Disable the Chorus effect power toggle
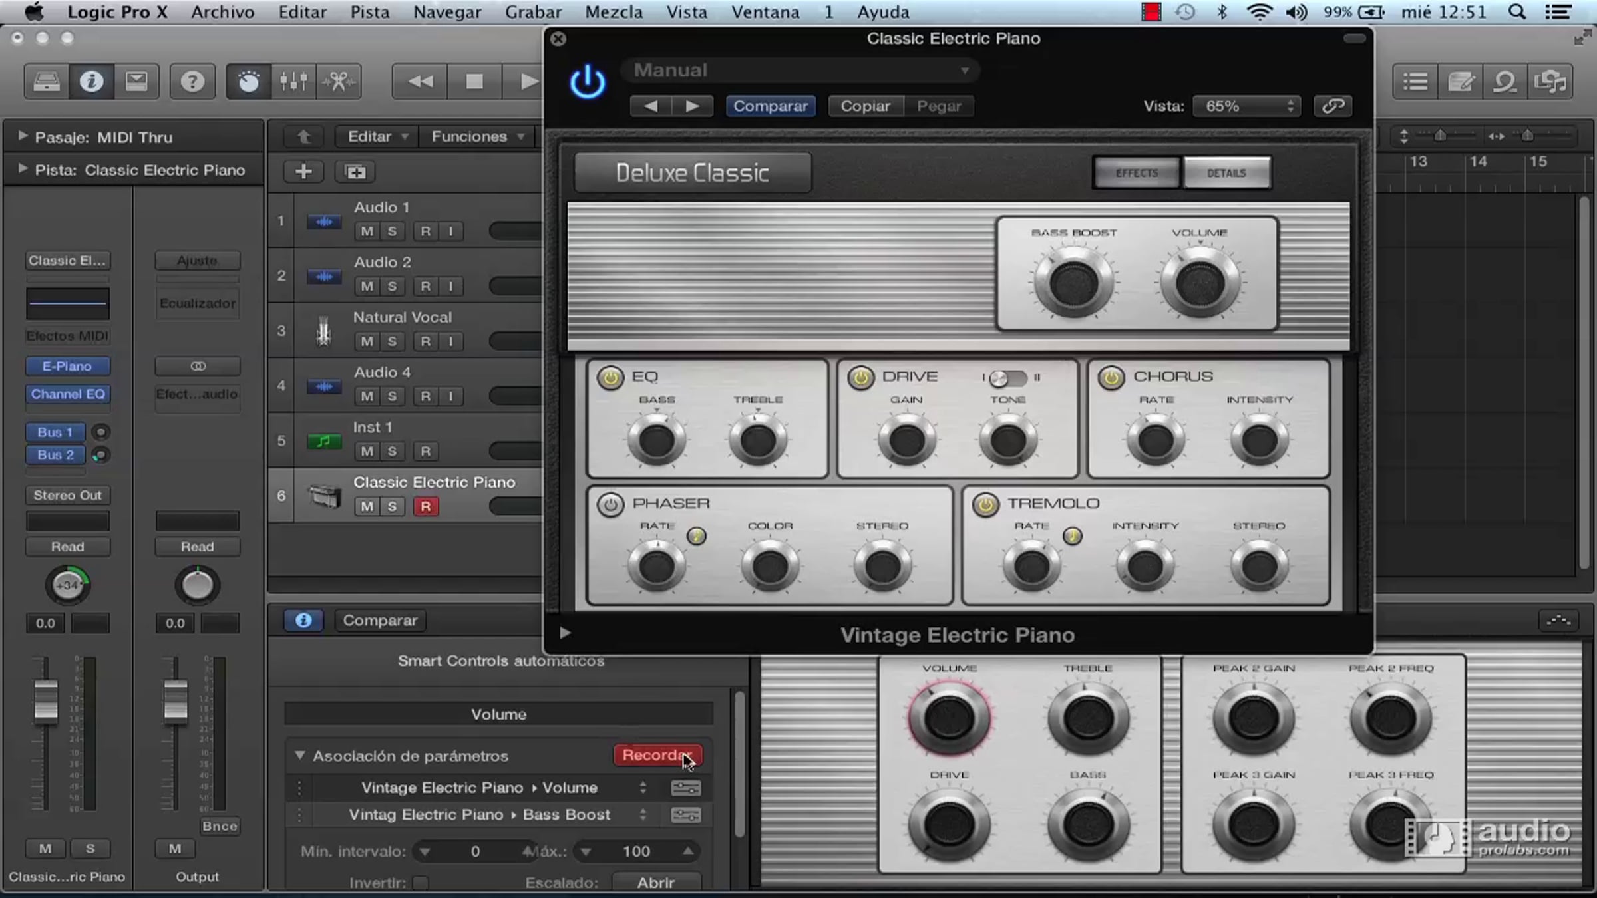The height and width of the screenshot is (898, 1597). tap(1111, 377)
